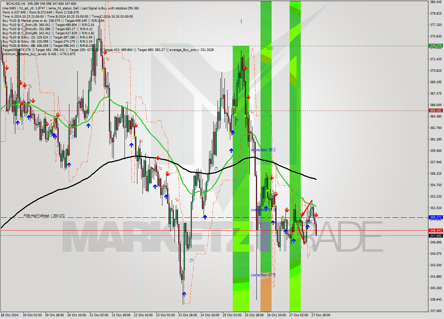This screenshot has width=444, height=319.
Task: Click the '22 Oct 10:00' time label
Action: [x=143, y=315]
